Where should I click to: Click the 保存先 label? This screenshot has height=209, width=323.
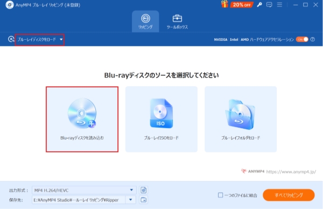(x=16, y=200)
